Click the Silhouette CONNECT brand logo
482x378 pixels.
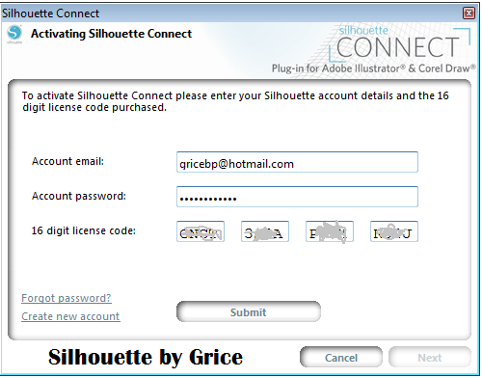399,43
